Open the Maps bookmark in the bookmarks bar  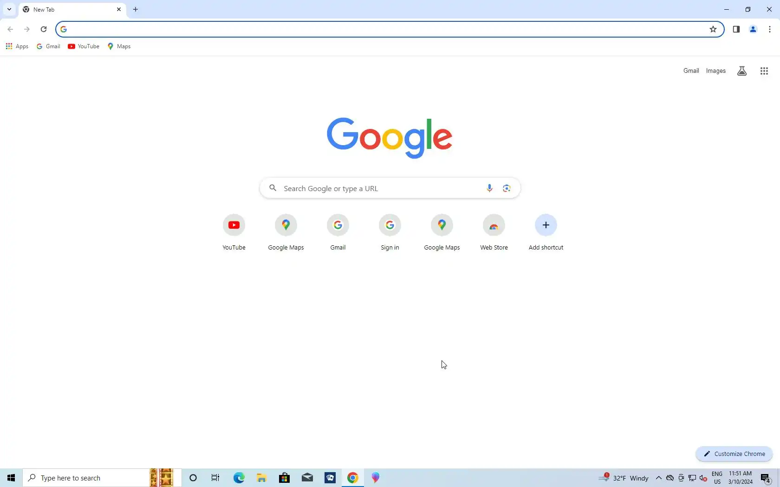(119, 46)
